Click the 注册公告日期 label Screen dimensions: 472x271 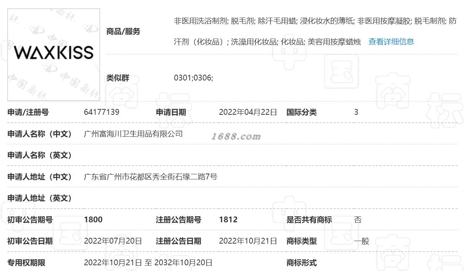click(x=178, y=241)
